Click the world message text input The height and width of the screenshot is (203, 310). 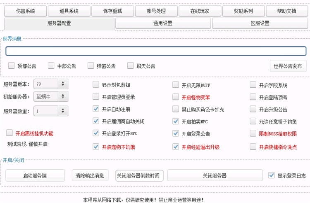pyautogui.click(x=156, y=51)
